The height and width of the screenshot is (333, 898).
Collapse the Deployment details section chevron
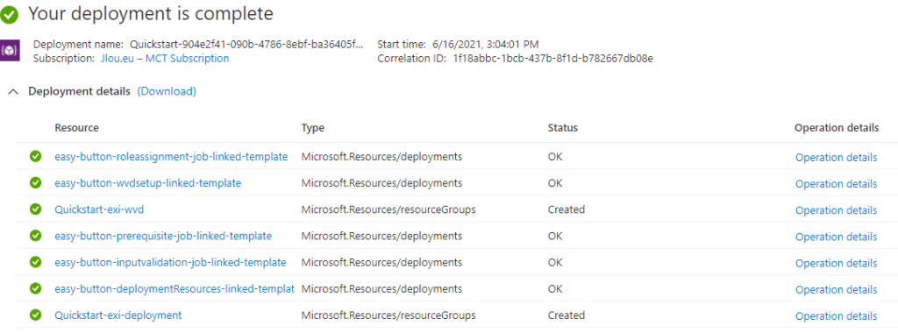click(14, 91)
